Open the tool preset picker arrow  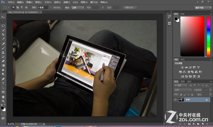click(9, 8)
